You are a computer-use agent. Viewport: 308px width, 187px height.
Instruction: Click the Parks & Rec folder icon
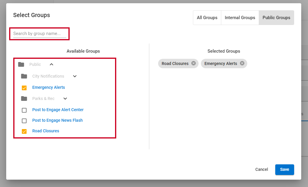tap(24, 98)
